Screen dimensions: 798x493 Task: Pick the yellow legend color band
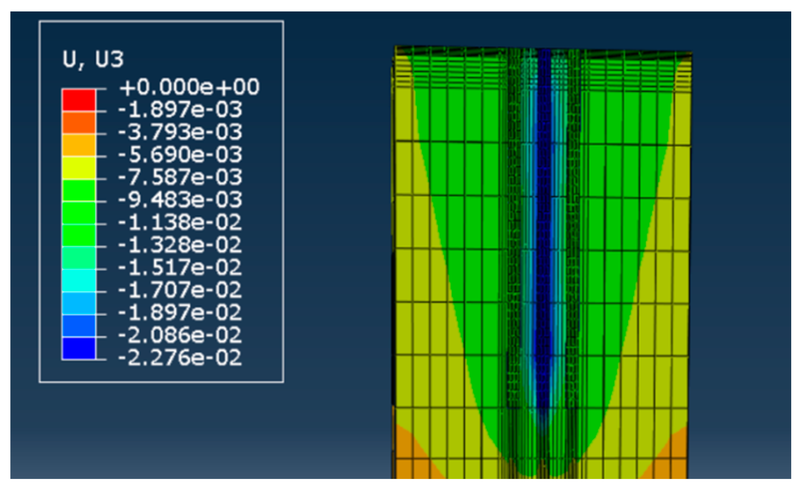[79, 168]
